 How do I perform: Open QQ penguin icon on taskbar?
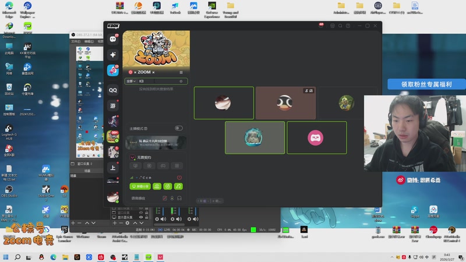pos(41,257)
